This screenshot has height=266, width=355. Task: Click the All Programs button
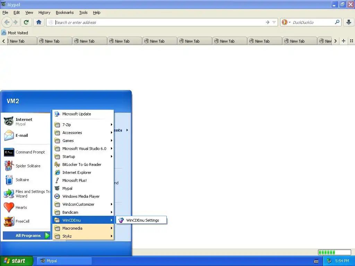[x=26, y=236]
